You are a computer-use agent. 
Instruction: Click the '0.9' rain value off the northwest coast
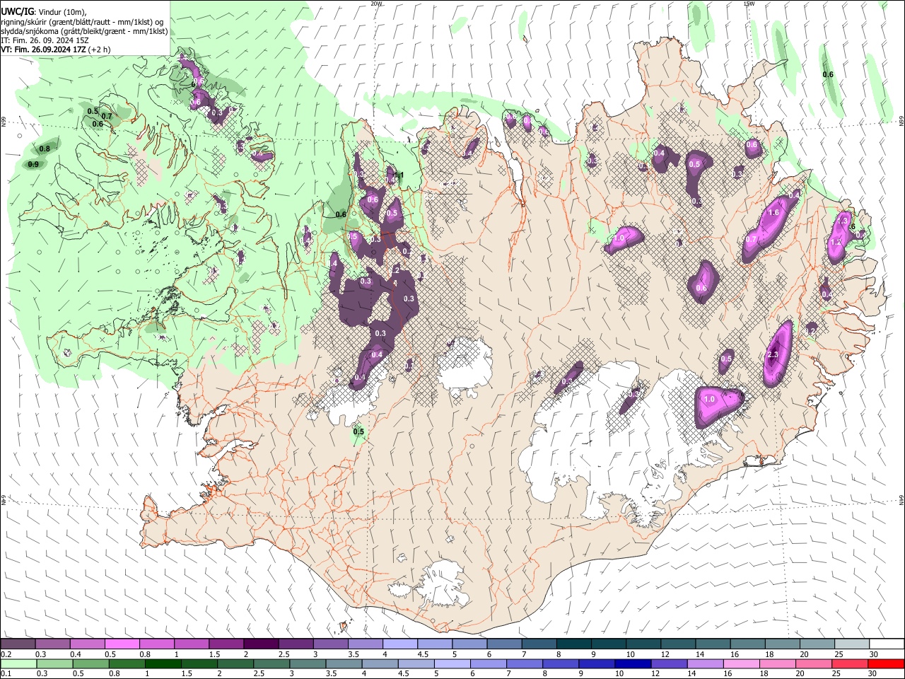tap(33, 164)
